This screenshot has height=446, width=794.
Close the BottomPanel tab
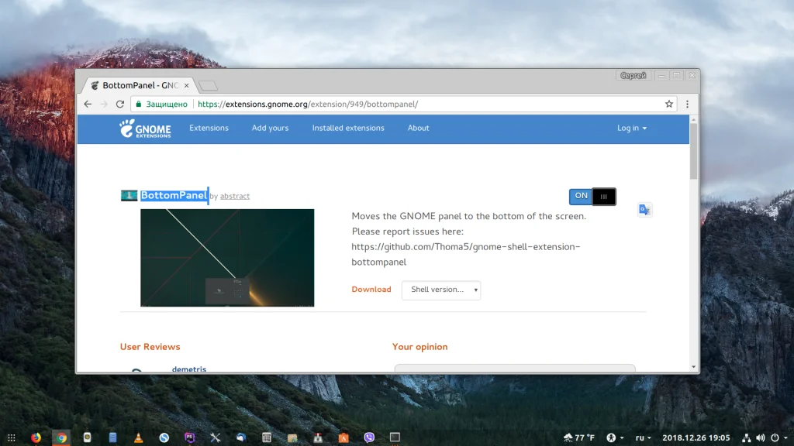[x=186, y=85]
